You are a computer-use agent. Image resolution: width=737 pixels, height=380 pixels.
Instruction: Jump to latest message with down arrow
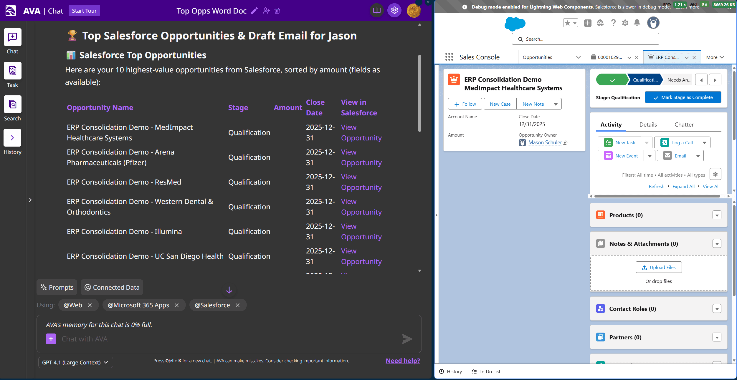pos(229,290)
